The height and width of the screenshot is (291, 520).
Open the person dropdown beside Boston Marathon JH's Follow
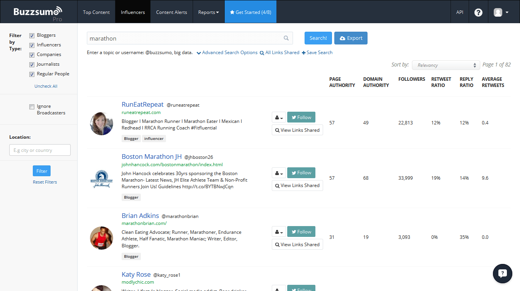(279, 173)
